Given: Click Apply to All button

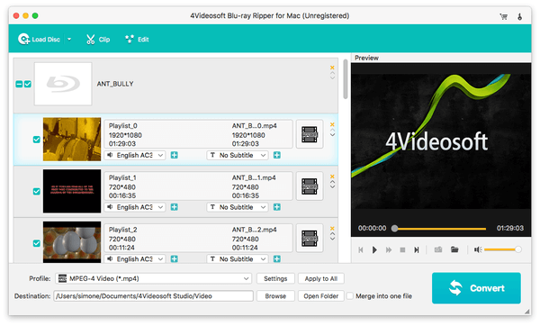Looking at the screenshot, I should click(321, 278).
